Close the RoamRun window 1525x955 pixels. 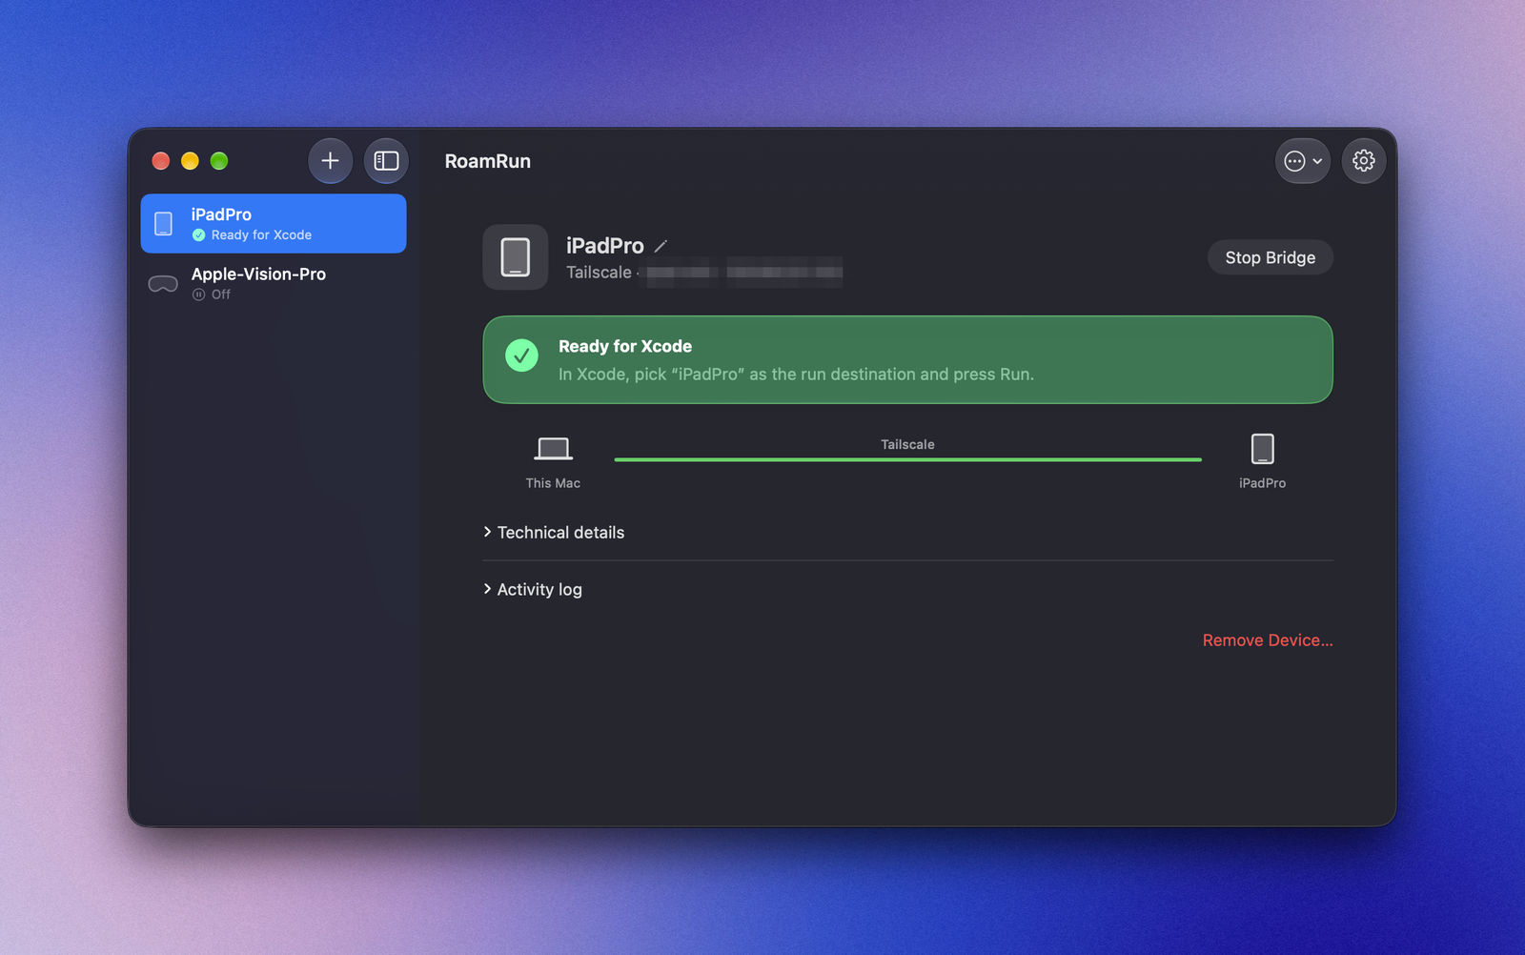161,161
